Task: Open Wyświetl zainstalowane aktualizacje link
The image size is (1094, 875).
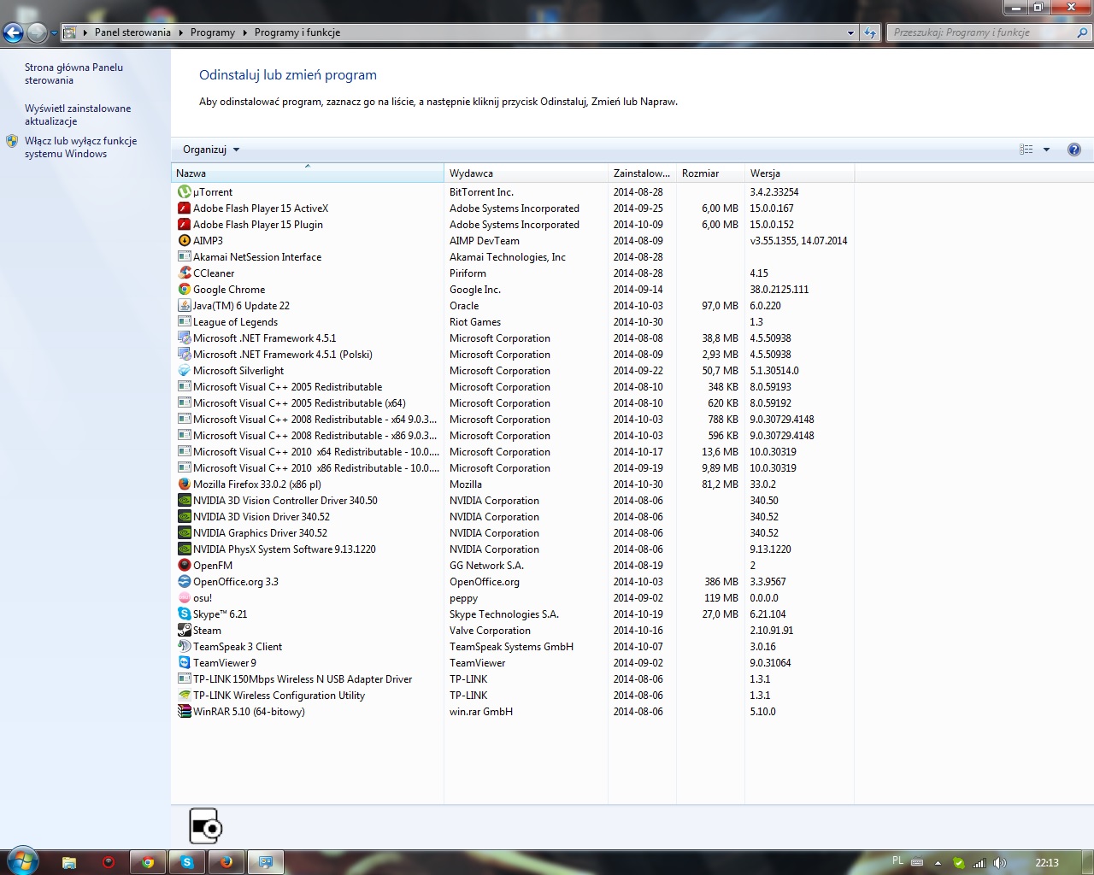Action: [78, 115]
